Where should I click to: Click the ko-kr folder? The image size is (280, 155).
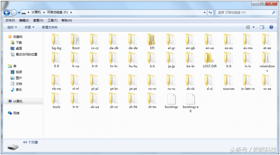tap(191, 60)
